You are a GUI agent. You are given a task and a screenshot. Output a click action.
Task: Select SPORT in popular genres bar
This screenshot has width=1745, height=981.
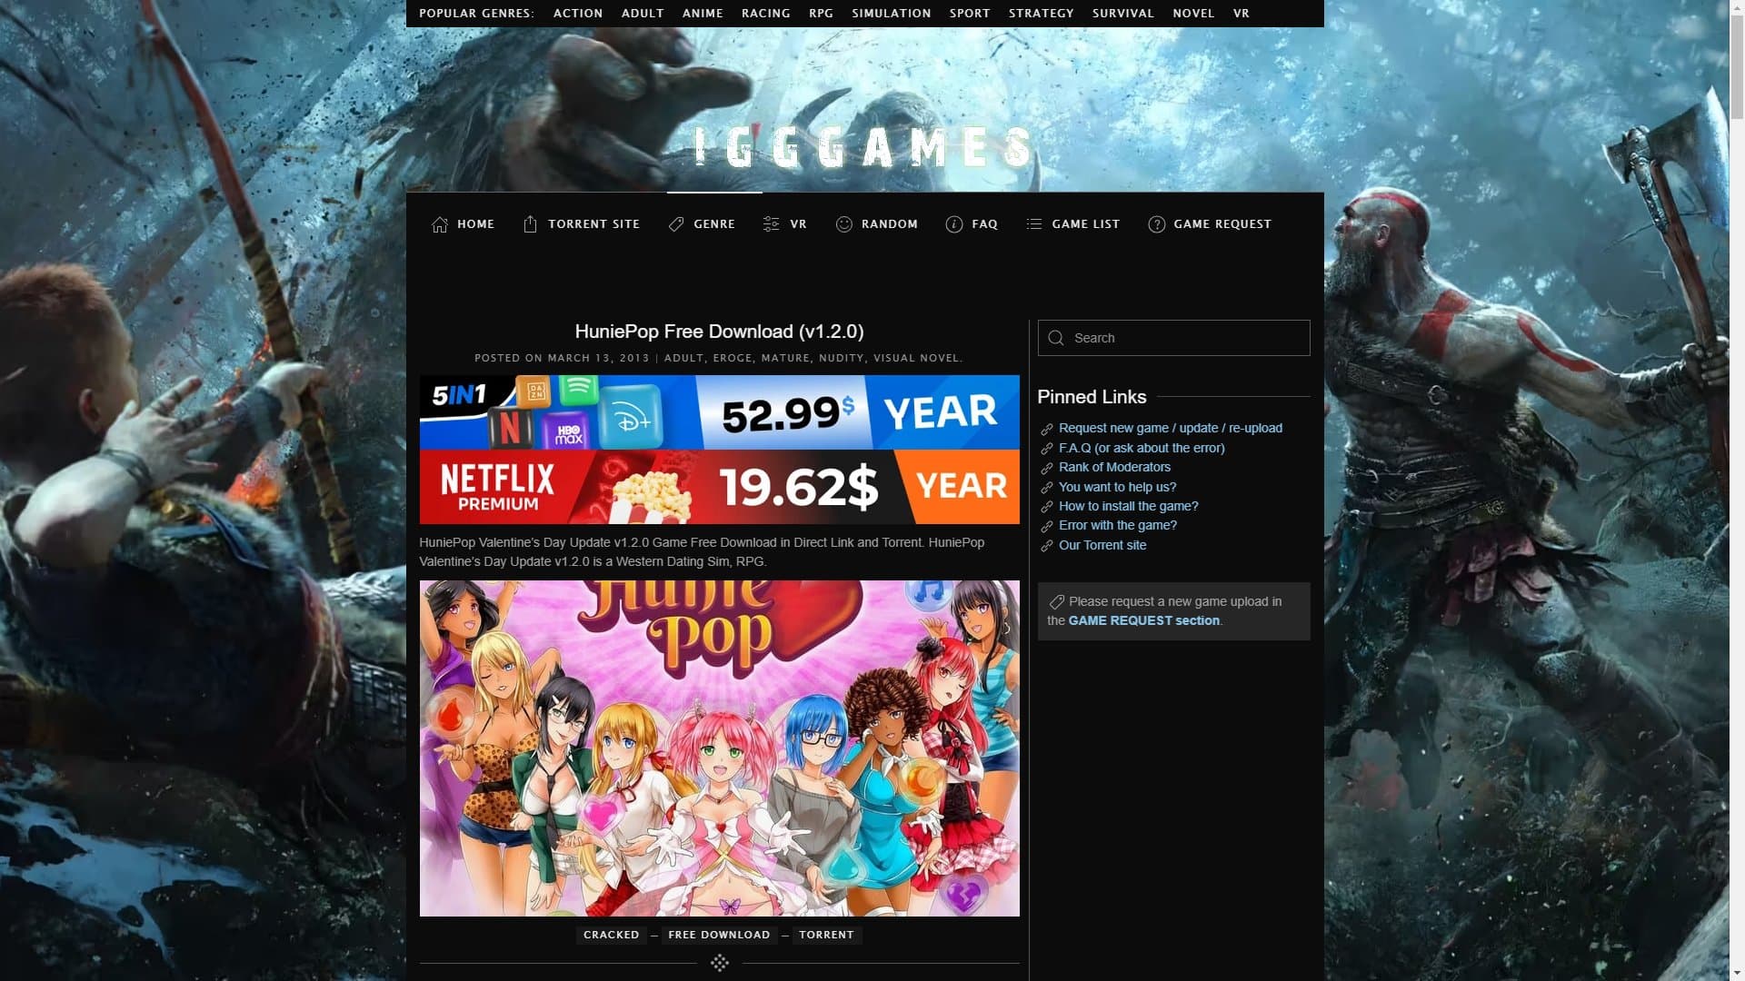tap(970, 14)
